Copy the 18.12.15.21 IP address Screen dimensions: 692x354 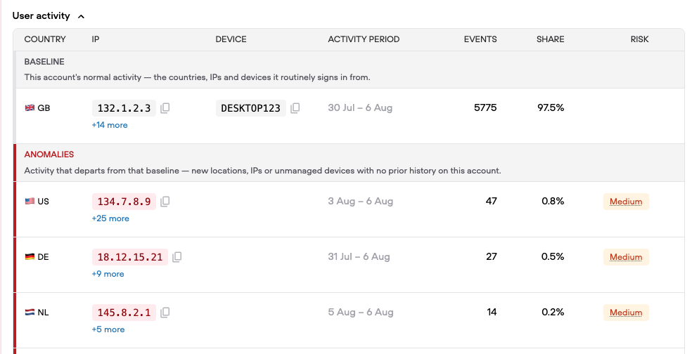point(177,257)
